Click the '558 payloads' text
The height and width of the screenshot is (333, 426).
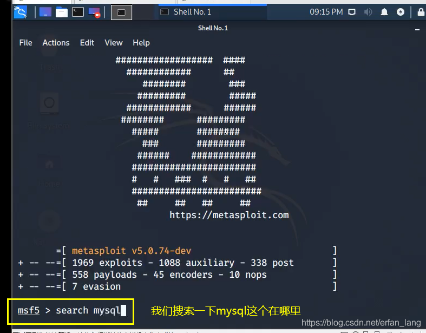104,275
